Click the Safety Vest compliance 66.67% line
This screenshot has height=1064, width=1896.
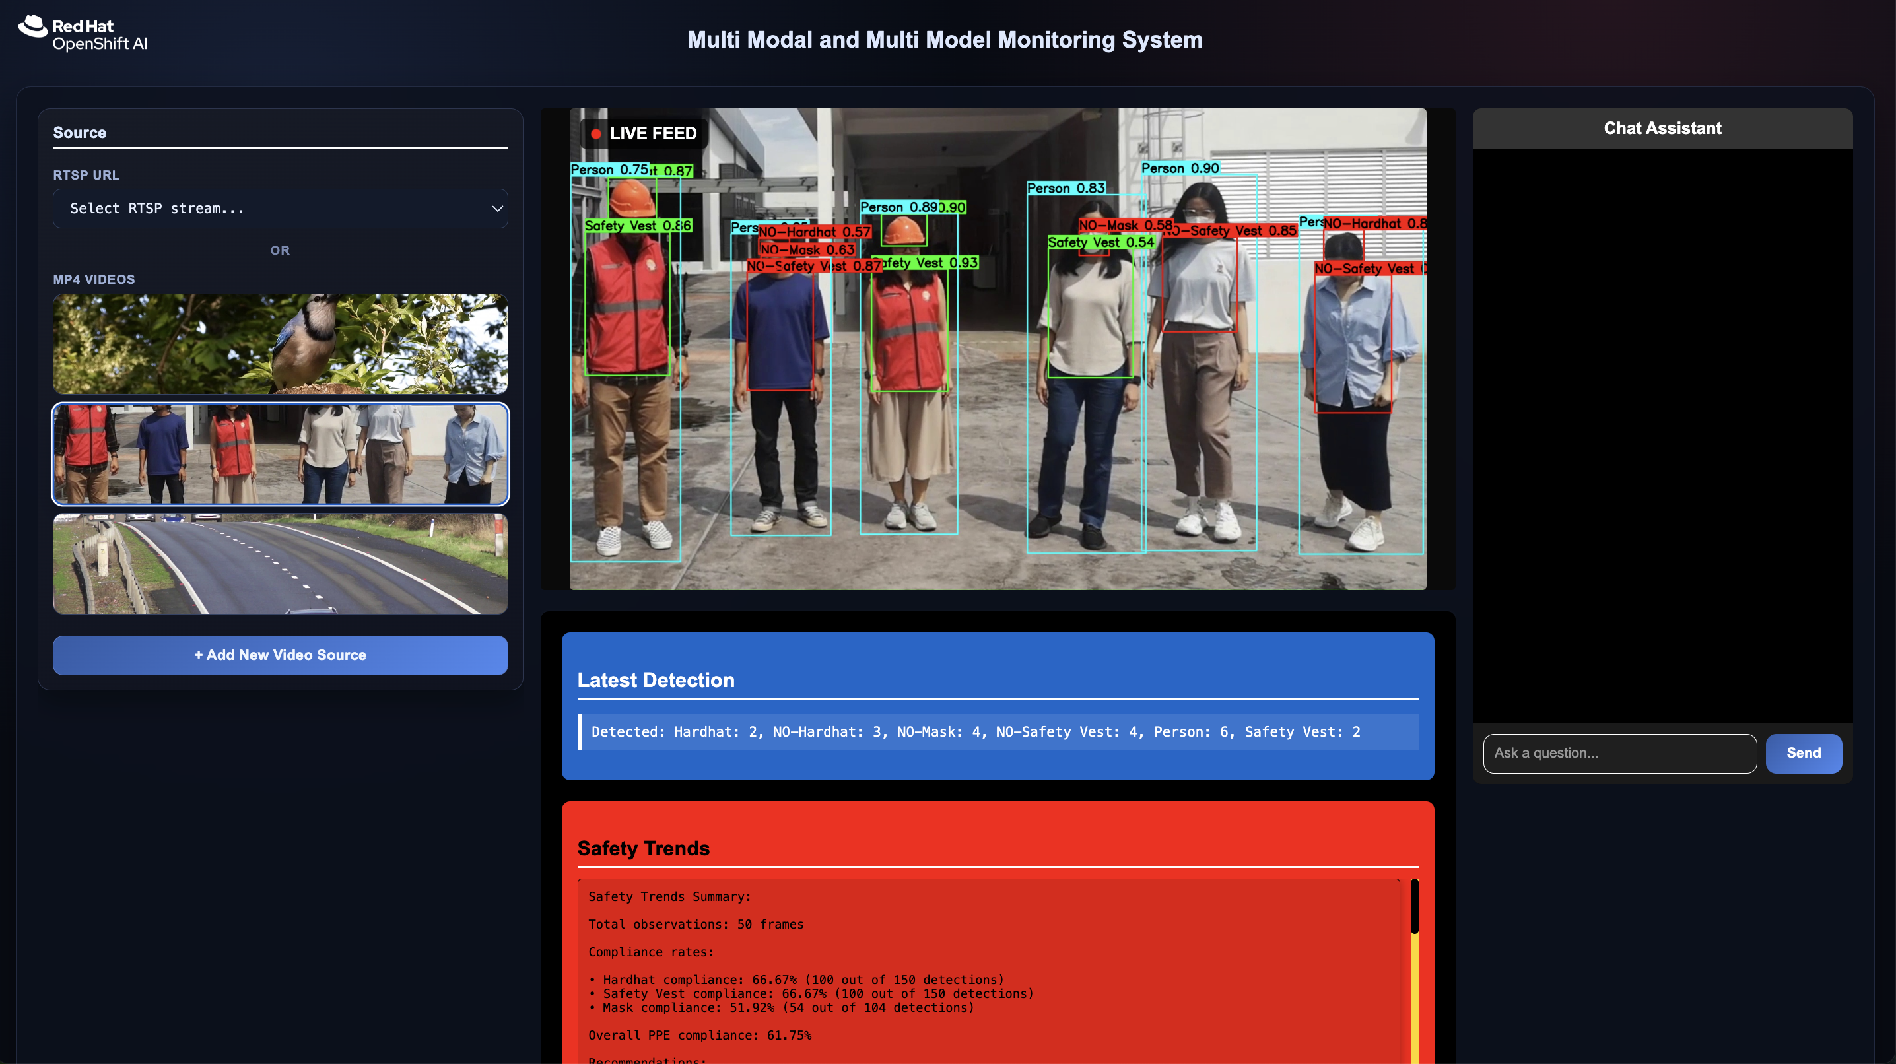point(811,993)
